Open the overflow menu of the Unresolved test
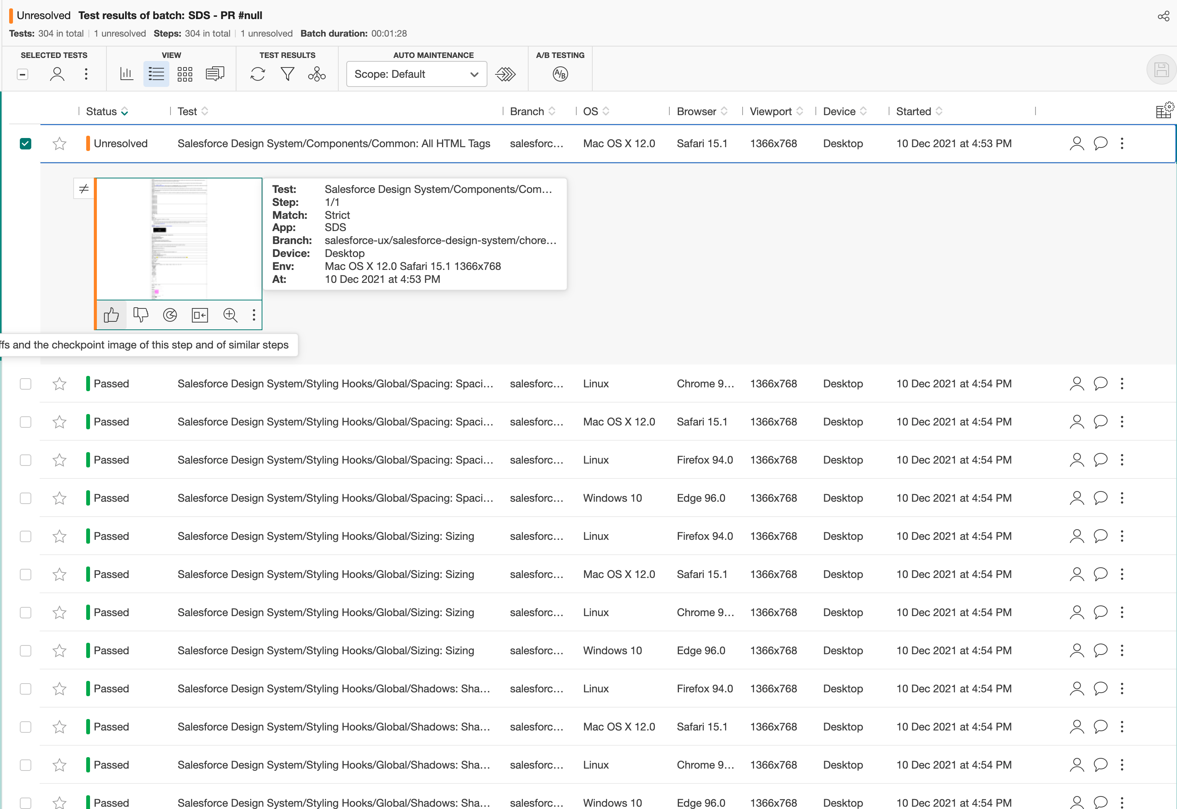The image size is (1177, 809). [1122, 143]
